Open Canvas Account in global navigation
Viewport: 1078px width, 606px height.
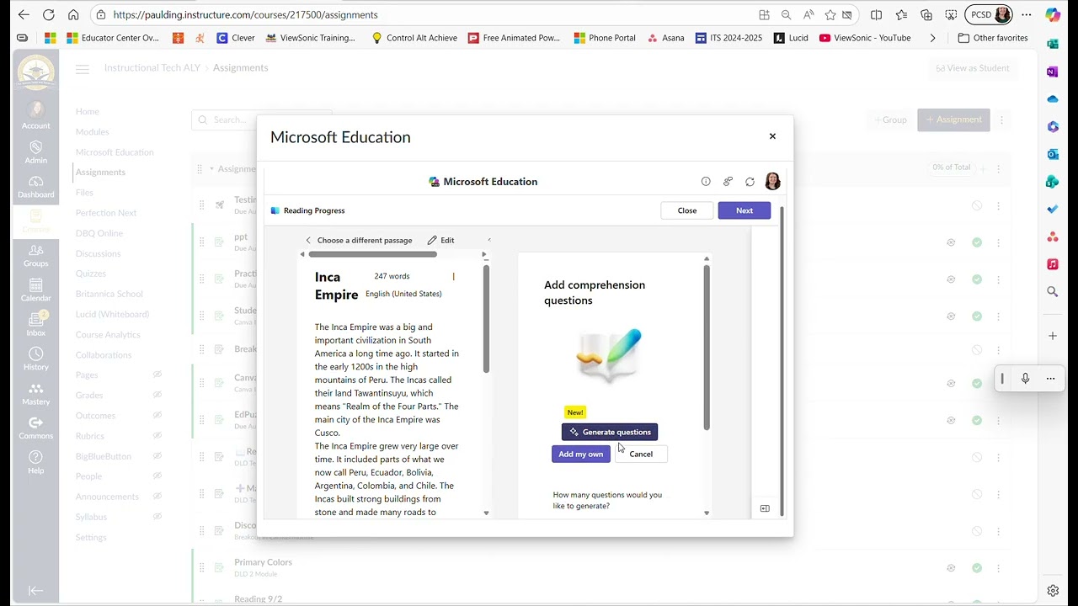point(35,115)
